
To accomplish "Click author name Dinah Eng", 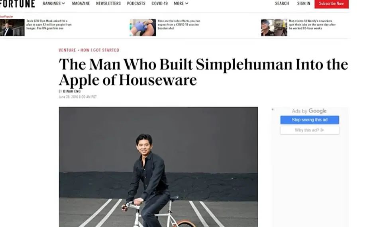I will [x=72, y=91].
